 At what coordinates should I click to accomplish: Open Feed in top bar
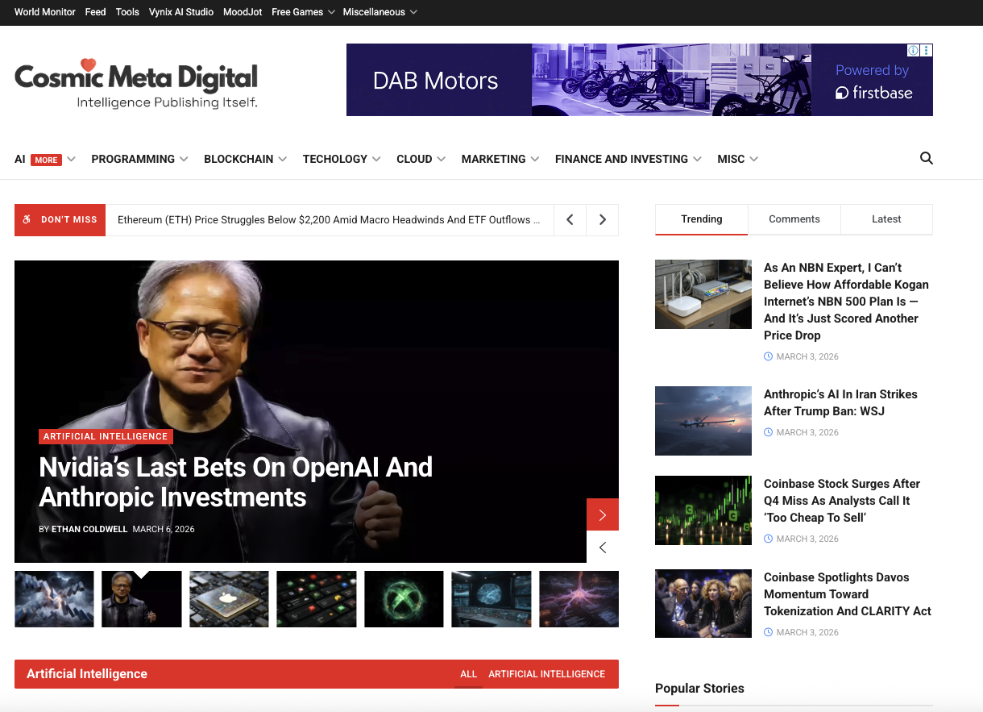[96, 12]
